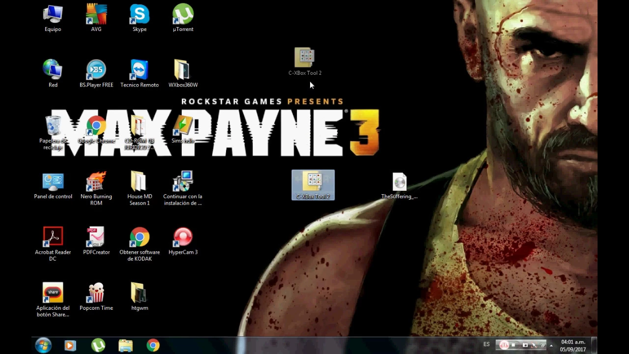This screenshot has height=354, width=629.
Task: Select the PDFCreator desktop shortcut
Action: tap(96, 241)
